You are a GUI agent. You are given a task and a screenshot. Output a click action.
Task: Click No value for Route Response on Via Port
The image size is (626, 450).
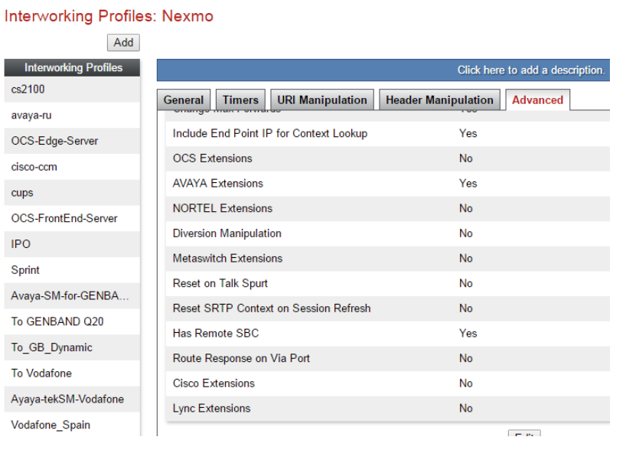pyautogui.click(x=465, y=359)
